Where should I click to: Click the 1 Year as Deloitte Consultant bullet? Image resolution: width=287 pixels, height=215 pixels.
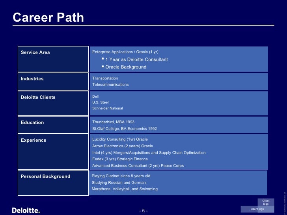click(136, 59)
